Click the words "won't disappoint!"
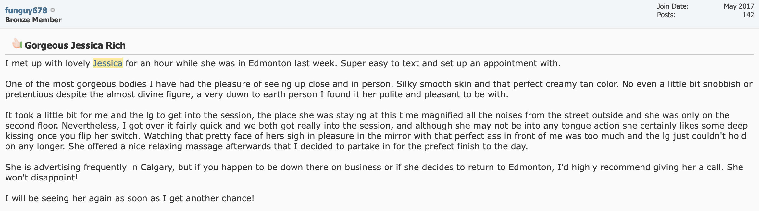The width and height of the screenshot is (759, 211). (42, 178)
